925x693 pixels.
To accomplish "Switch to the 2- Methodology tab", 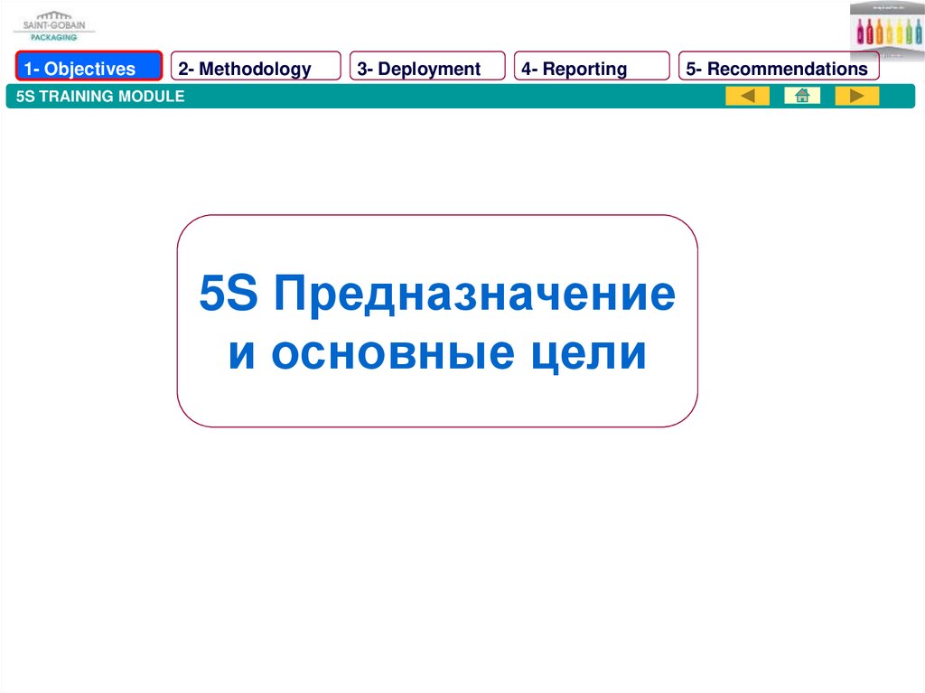I will 256,69.
